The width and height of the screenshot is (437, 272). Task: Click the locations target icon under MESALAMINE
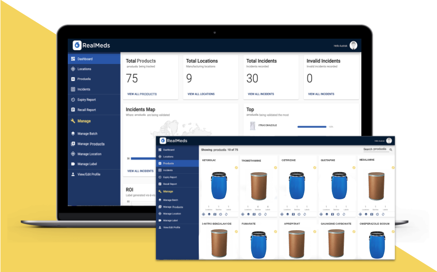tap(360, 214)
